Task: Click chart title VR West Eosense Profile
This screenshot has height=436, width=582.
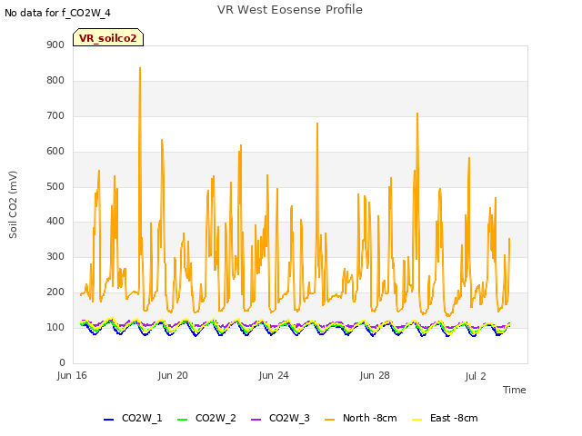Action: coord(290,10)
